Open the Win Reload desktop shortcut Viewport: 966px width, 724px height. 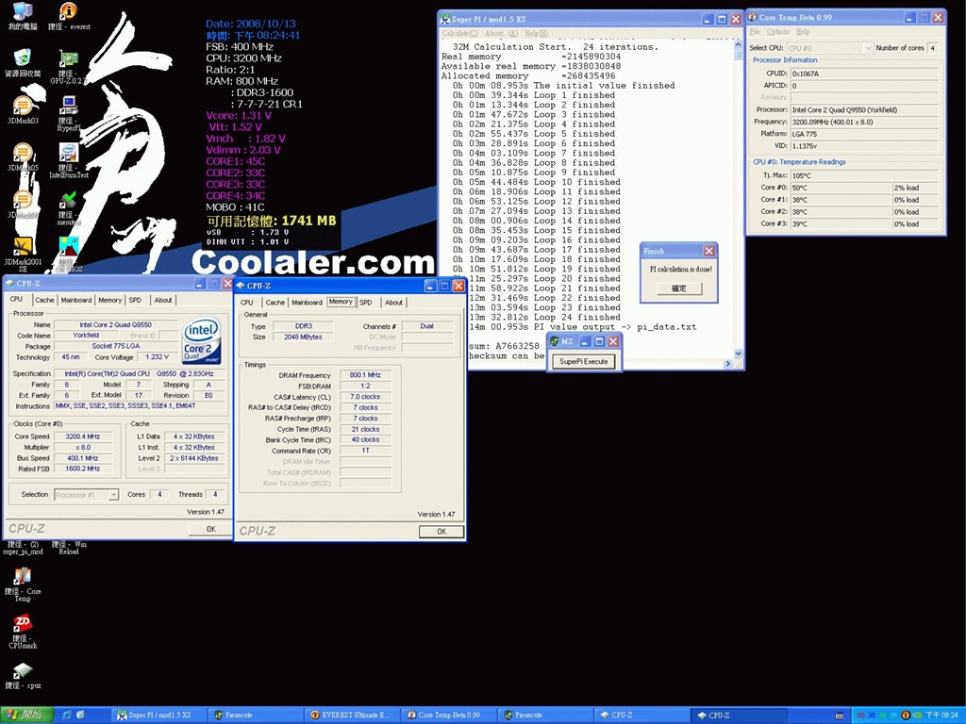68,548
